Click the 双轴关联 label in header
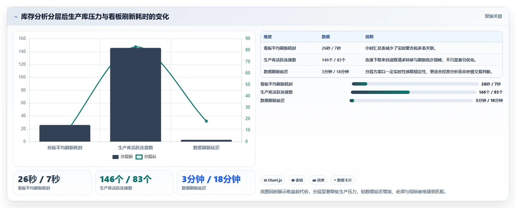 pos(493,16)
